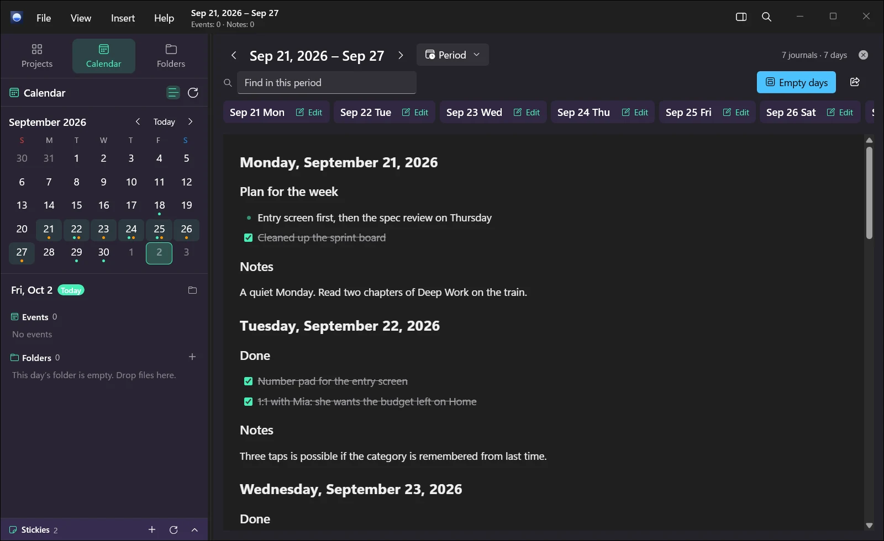Select October 2 in mini calendar
Image resolution: width=884 pixels, height=541 pixels.
pos(159,253)
